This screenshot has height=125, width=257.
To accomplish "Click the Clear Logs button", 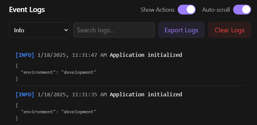I will coord(230,30).
